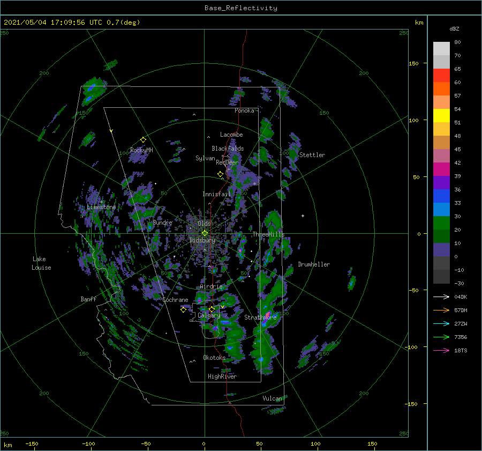Image resolution: width=482 pixels, height=451 pixels.
Task: Click the 04DK legend label
Action: point(461,297)
